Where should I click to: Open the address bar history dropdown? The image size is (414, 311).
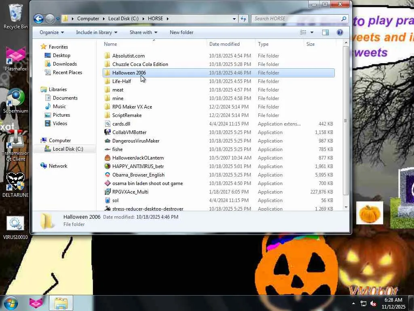click(x=234, y=19)
